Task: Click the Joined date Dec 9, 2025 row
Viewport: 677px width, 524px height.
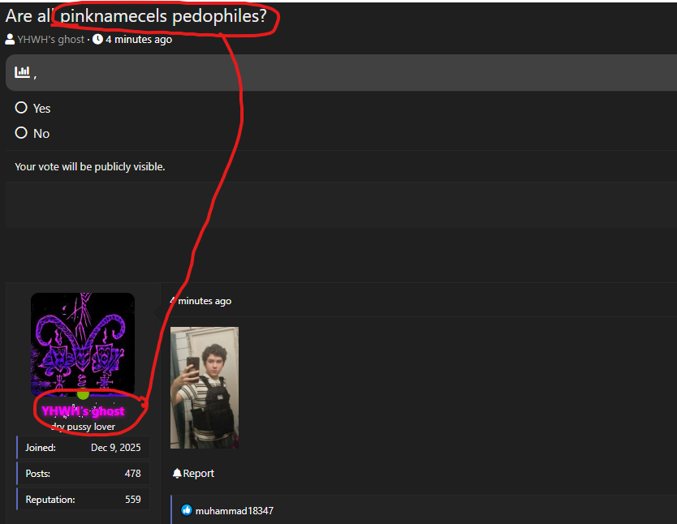Action: (x=83, y=447)
